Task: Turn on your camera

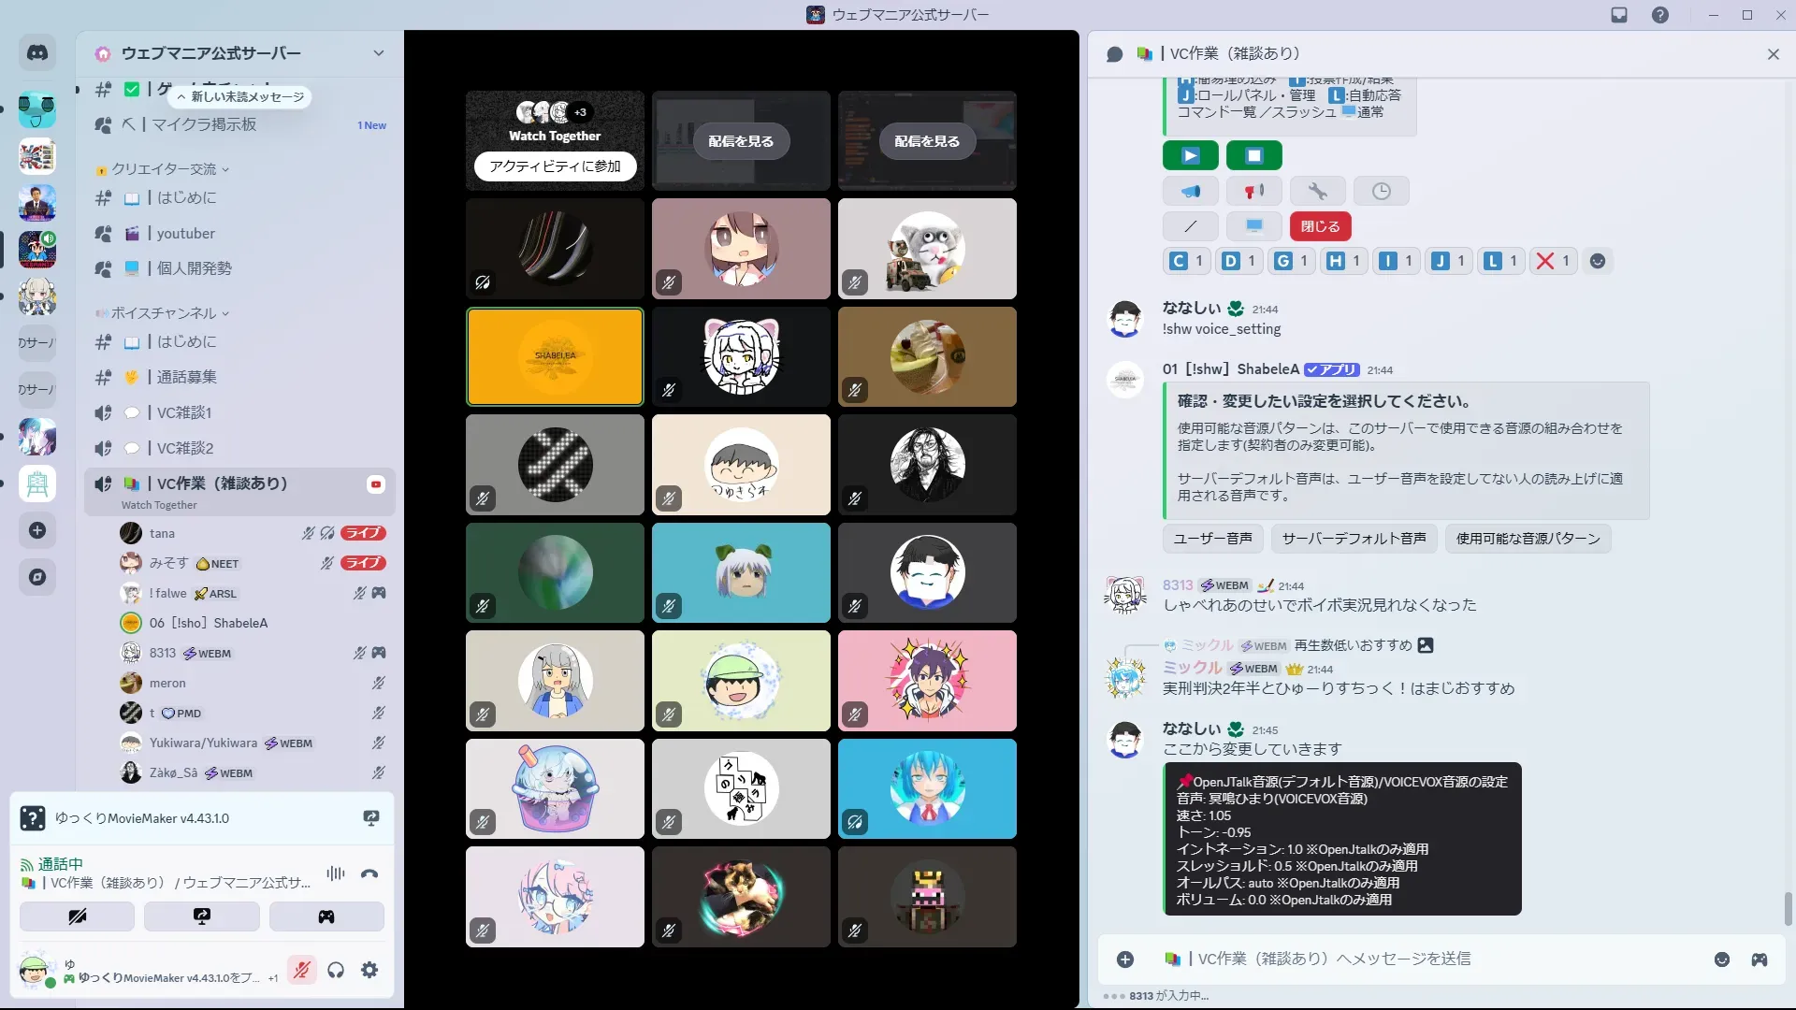Action: click(77, 916)
